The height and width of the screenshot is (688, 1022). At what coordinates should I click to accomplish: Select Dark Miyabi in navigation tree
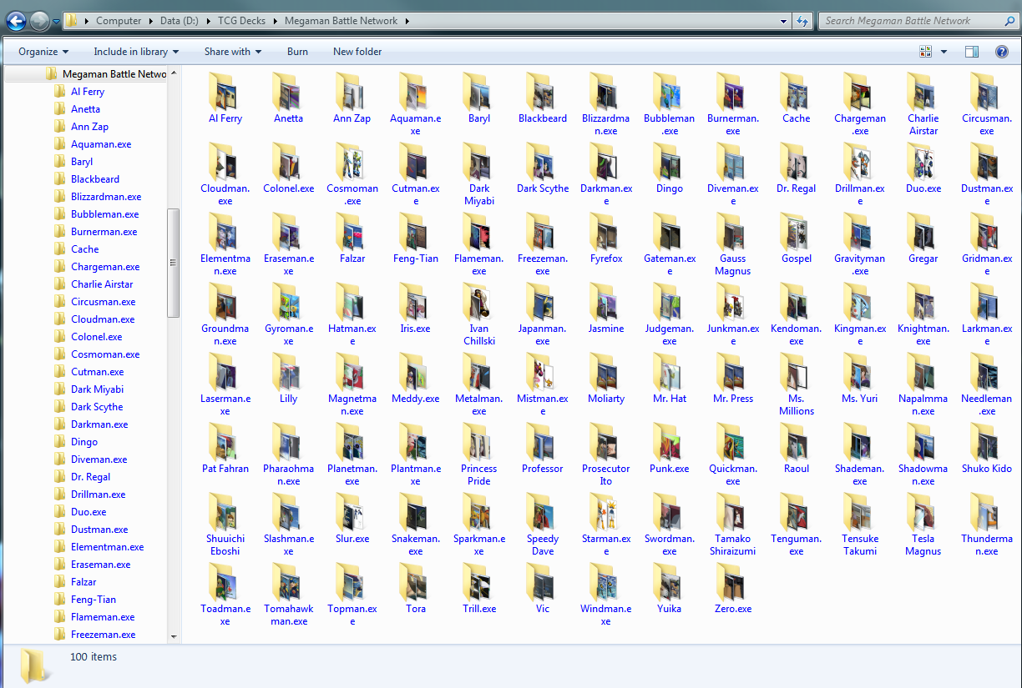(x=97, y=389)
